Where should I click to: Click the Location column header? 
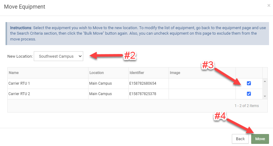96,73
